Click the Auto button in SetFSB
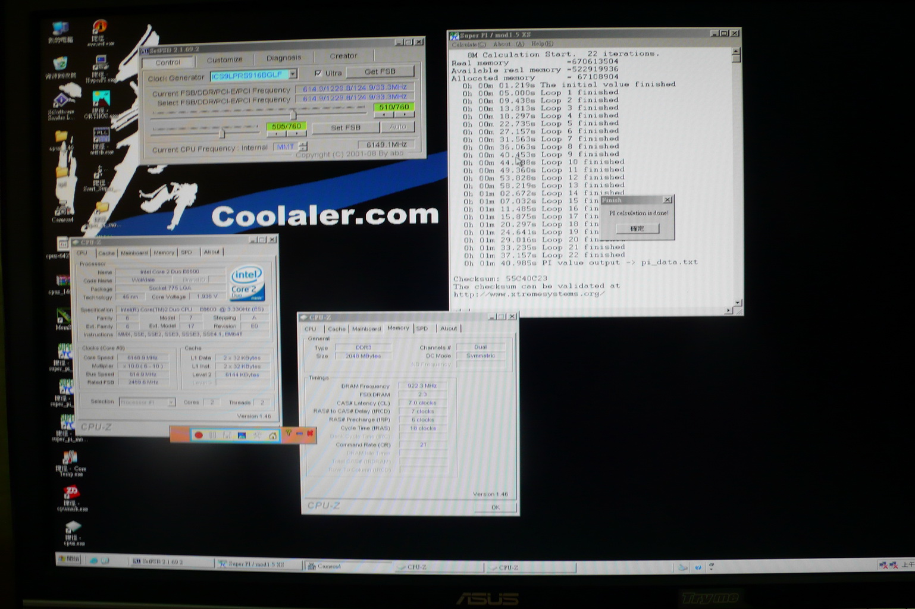 coord(397,127)
